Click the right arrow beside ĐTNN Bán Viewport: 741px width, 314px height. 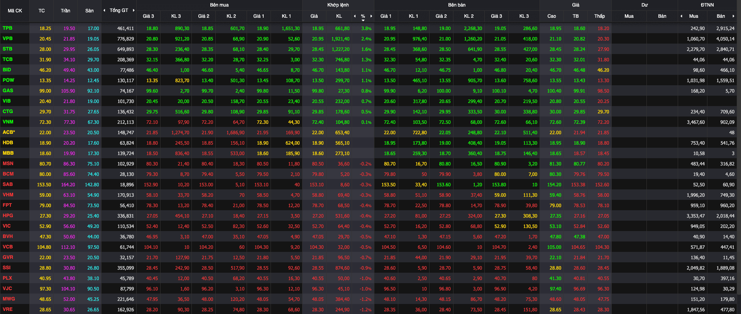coord(733,16)
